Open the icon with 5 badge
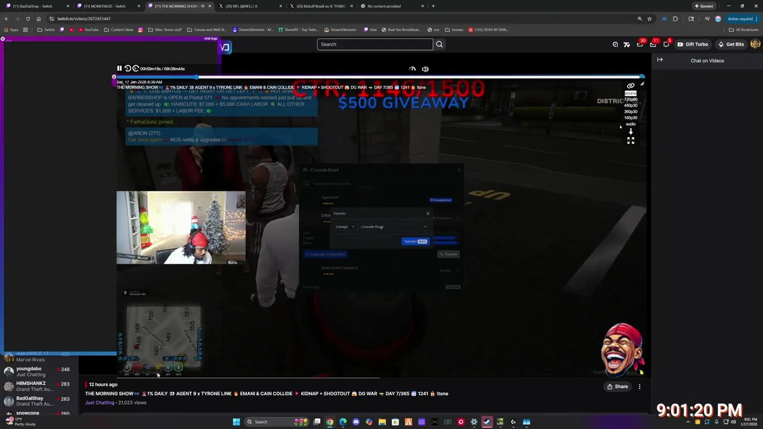Viewport: 763px width, 429px height. [x=666, y=44]
